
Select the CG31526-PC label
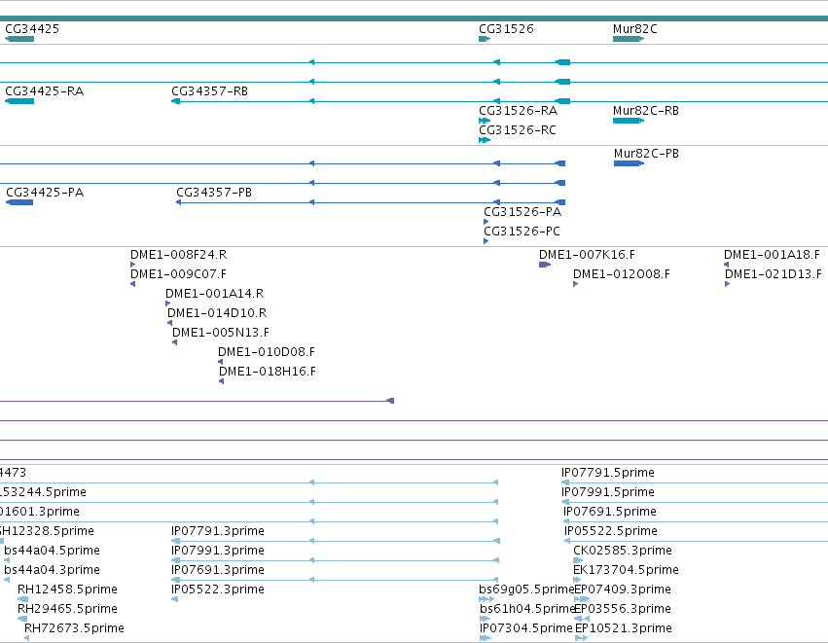[x=522, y=232]
